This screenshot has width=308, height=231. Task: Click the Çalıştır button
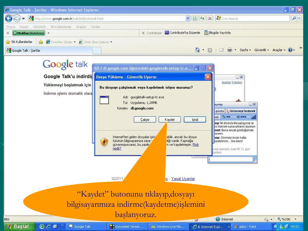click(145, 120)
